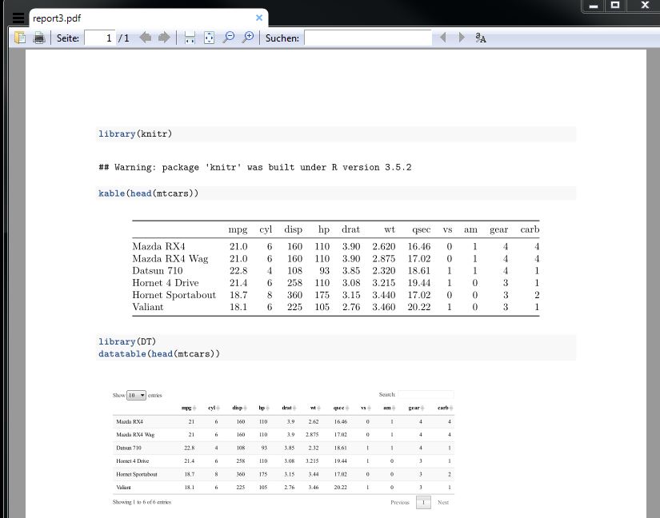
Task: Click the datatable Search box
Action: 426,394
